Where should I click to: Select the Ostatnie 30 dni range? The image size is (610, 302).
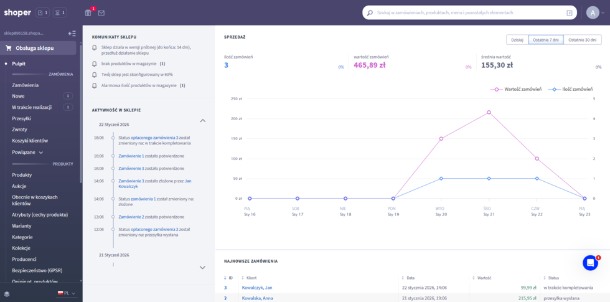[x=583, y=40]
